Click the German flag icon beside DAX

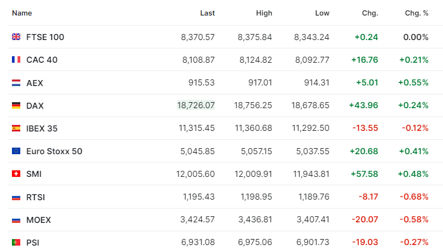[x=16, y=105]
